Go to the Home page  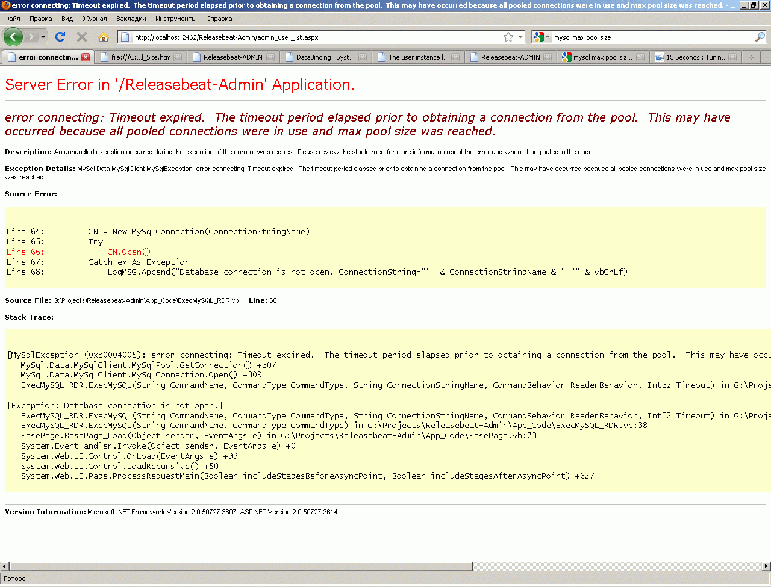tap(104, 37)
